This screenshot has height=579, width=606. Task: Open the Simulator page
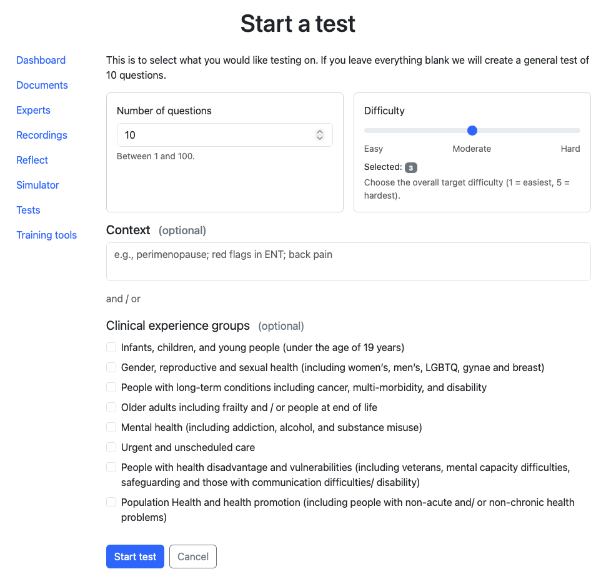coord(37,185)
